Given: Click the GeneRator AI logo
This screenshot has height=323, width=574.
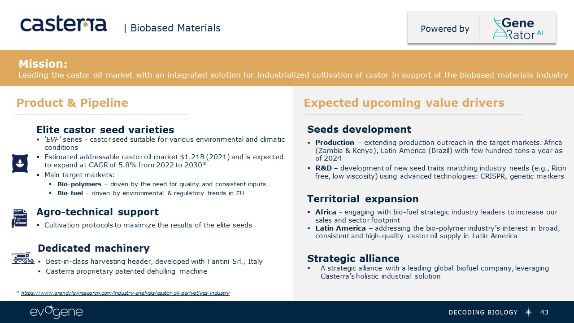Looking at the screenshot, I should click(x=518, y=28).
